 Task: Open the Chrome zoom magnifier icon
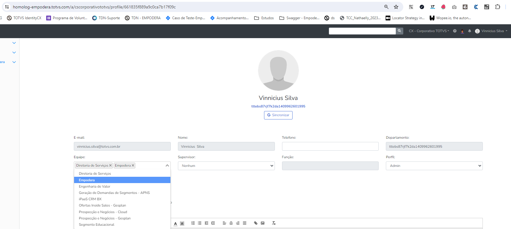pyautogui.click(x=386, y=7)
